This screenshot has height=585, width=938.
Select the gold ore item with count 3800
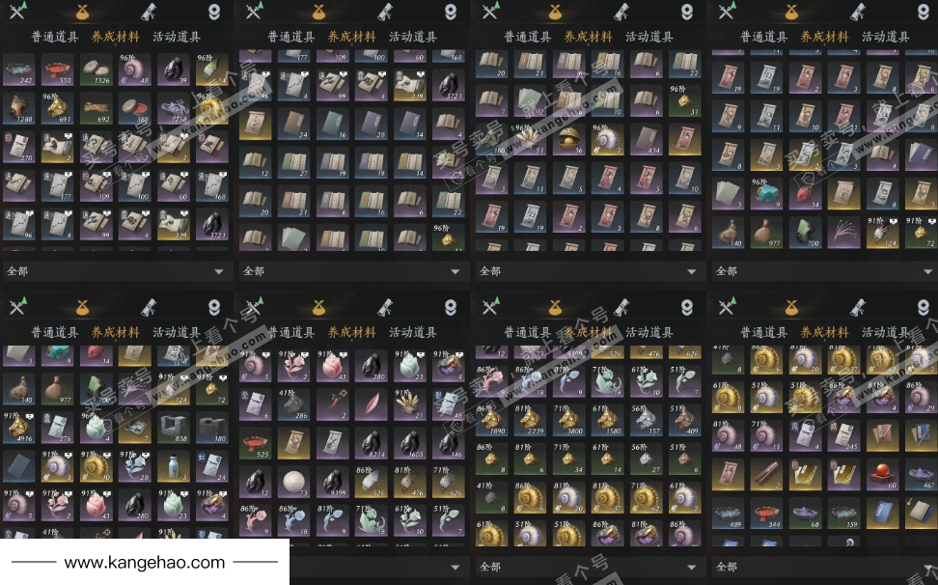point(569,419)
